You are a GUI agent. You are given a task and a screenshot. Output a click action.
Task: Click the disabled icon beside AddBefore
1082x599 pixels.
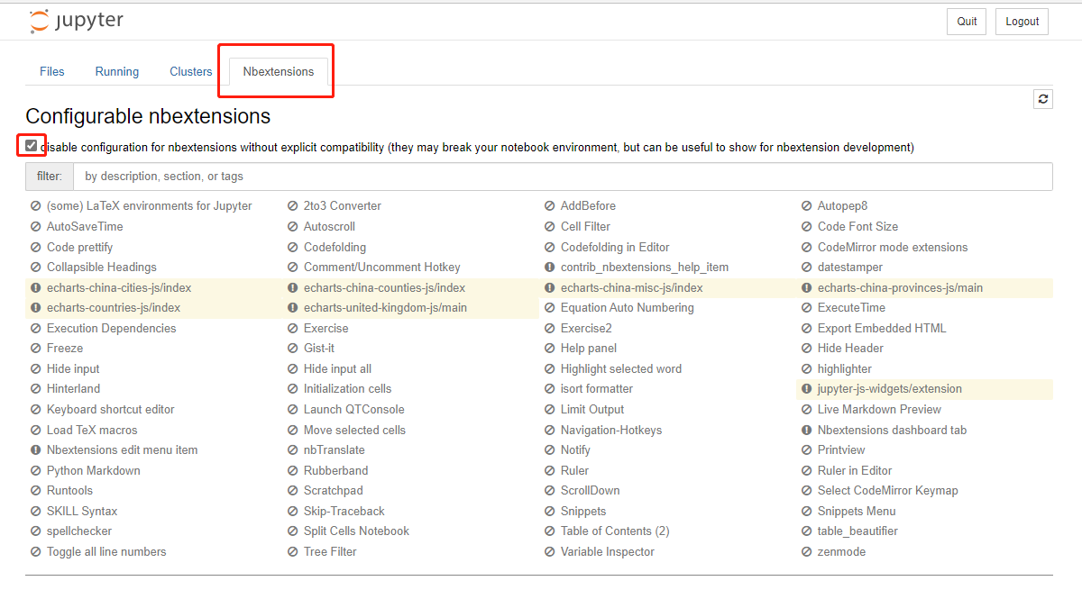point(550,206)
